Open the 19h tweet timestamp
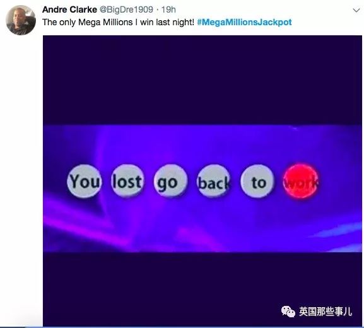The height and width of the screenshot is (328, 364). point(168,9)
